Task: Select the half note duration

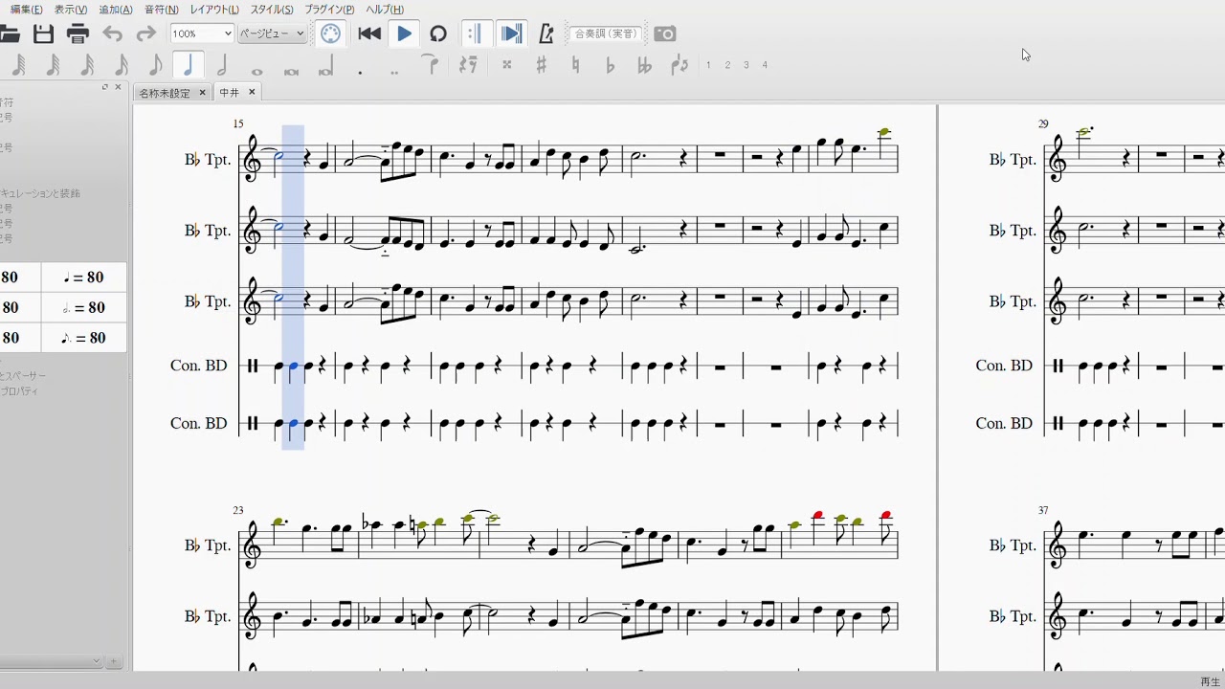Action: (222, 66)
